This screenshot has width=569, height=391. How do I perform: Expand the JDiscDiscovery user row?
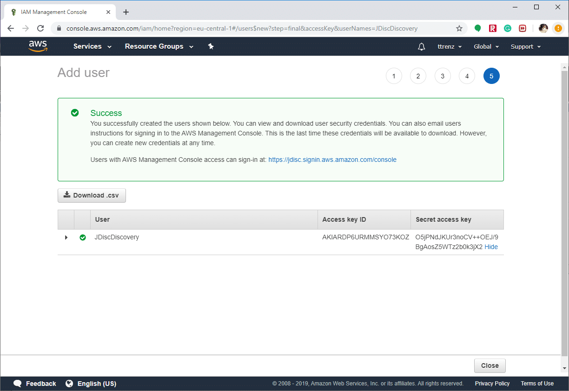tap(66, 237)
